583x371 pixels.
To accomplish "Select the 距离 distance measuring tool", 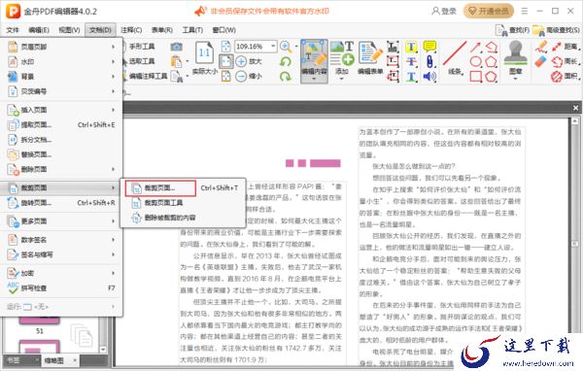I will 565,47.
